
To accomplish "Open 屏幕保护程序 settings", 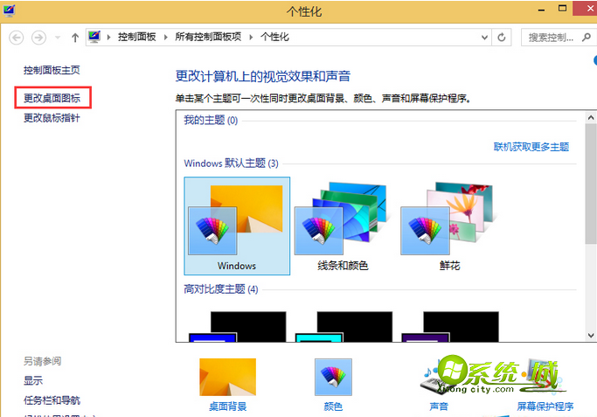I will pyautogui.click(x=545, y=407).
